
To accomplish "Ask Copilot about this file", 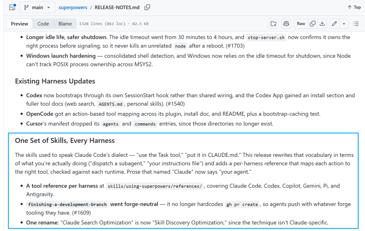I will pyautogui.click(x=286, y=24).
